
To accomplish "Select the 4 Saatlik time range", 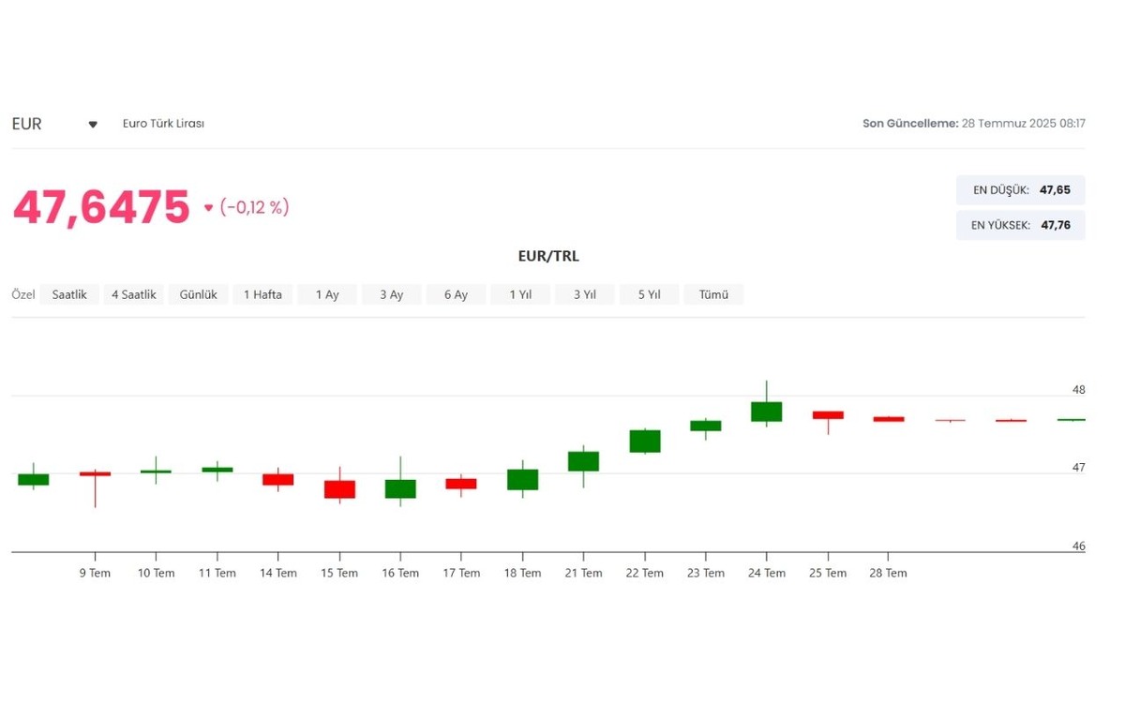I will coord(134,294).
